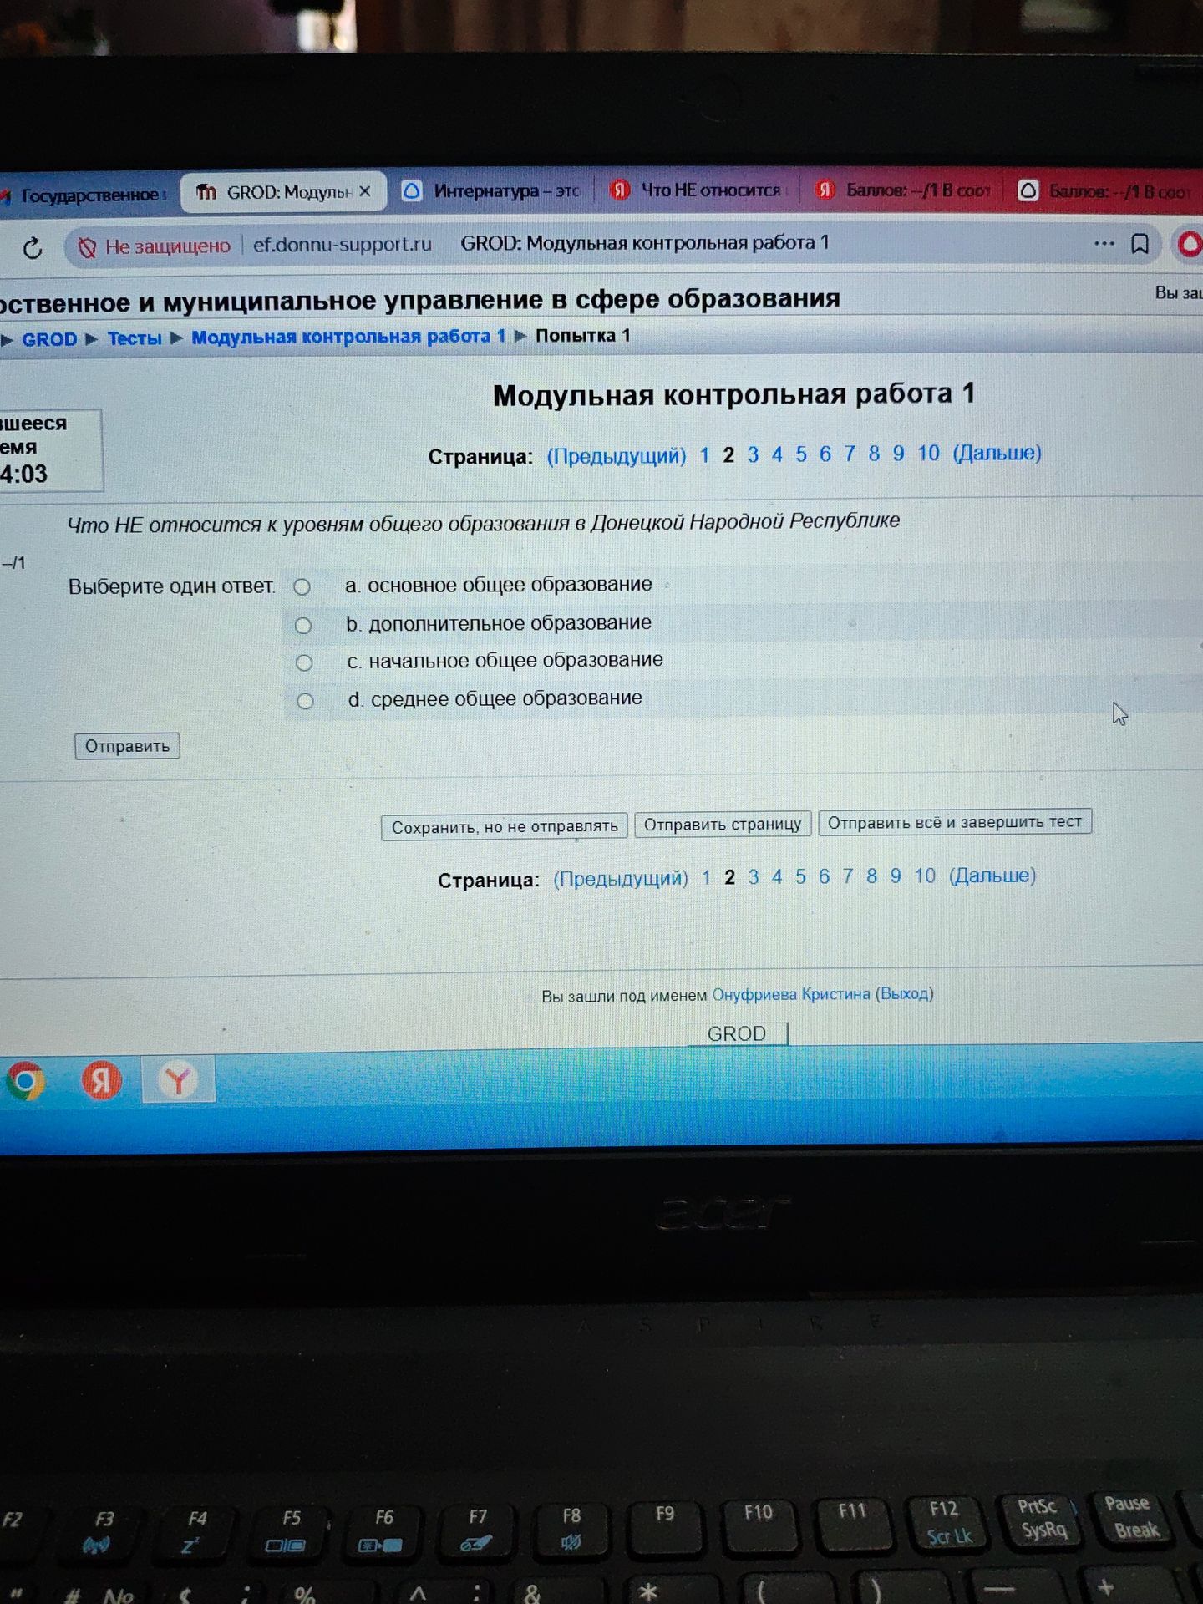Click the 'Не защищено' security warning icon

(x=87, y=247)
